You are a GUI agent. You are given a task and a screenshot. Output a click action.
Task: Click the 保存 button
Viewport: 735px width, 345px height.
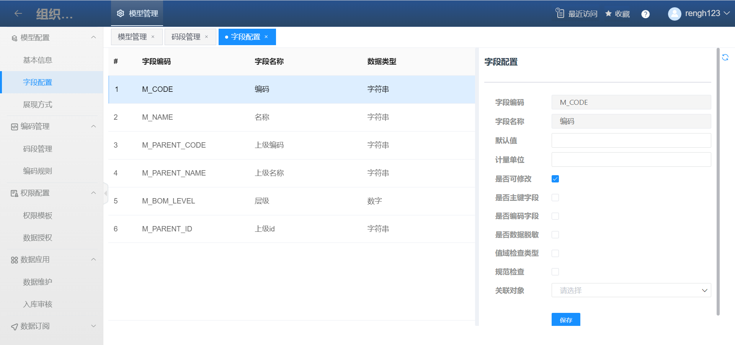coord(565,320)
